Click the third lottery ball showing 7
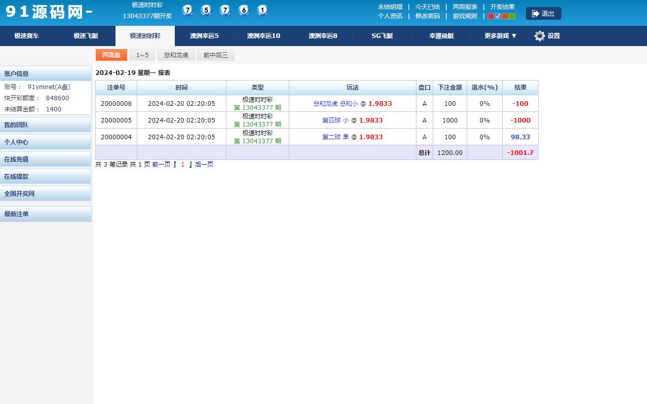Image resolution: width=647 pixels, height=404 pixels. coord(225,10)
